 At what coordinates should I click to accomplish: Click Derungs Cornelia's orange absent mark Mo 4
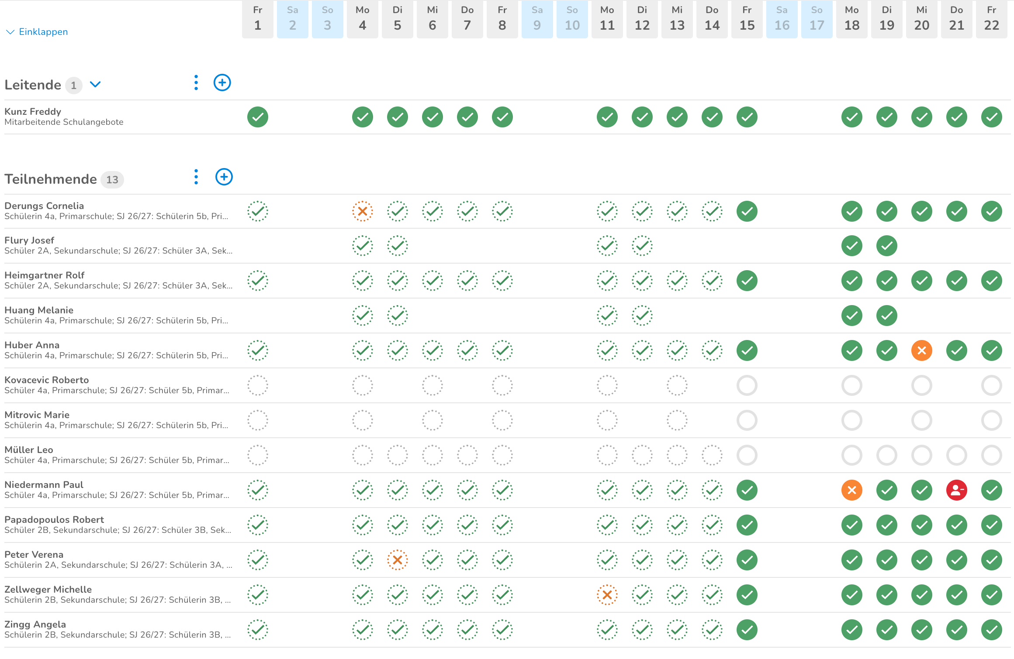[363, 211]
